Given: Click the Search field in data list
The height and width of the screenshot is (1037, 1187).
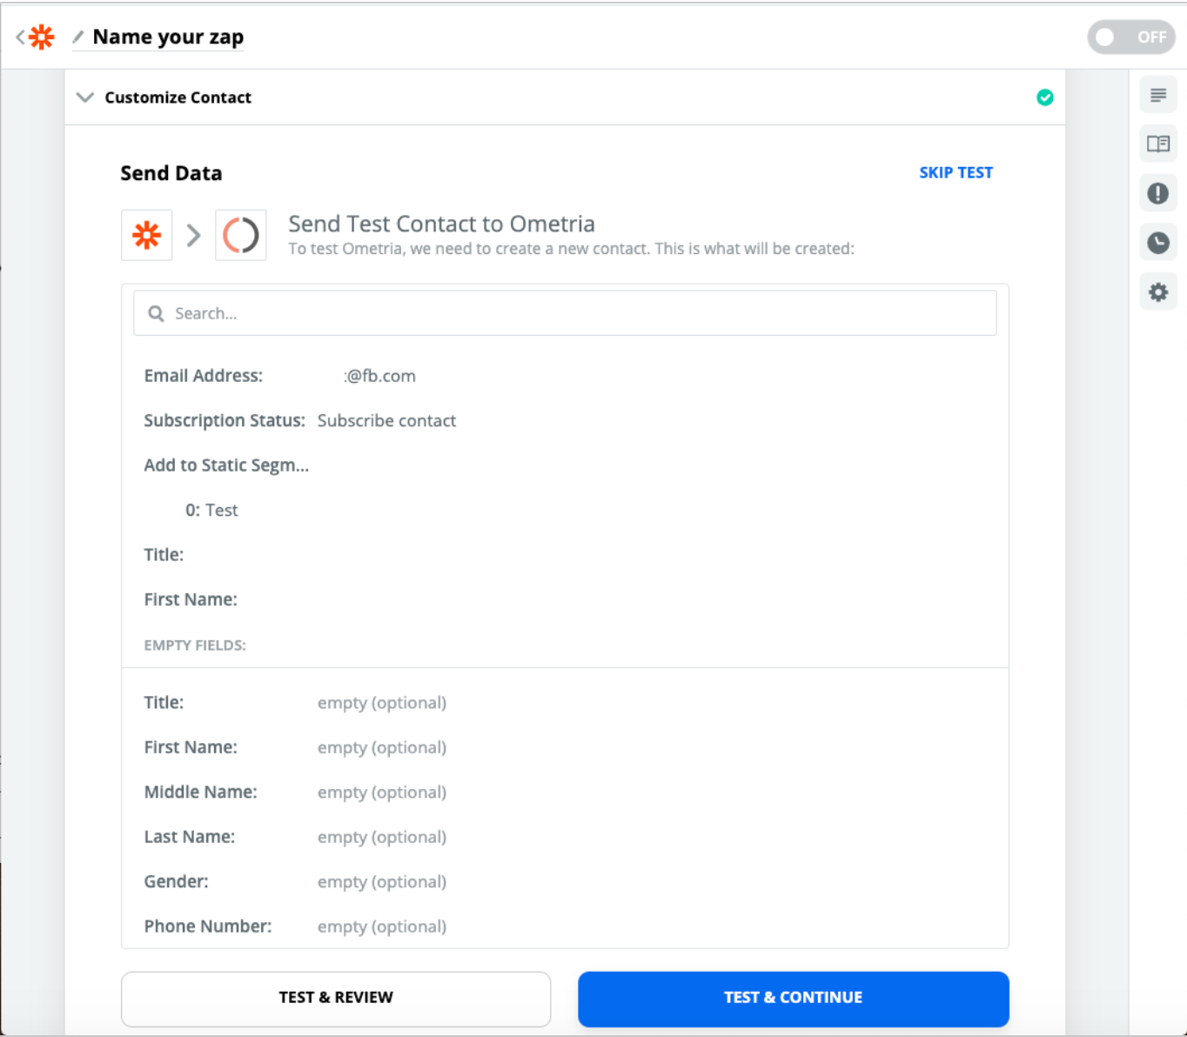Looking at the screenshot, I should pos(565,313).
